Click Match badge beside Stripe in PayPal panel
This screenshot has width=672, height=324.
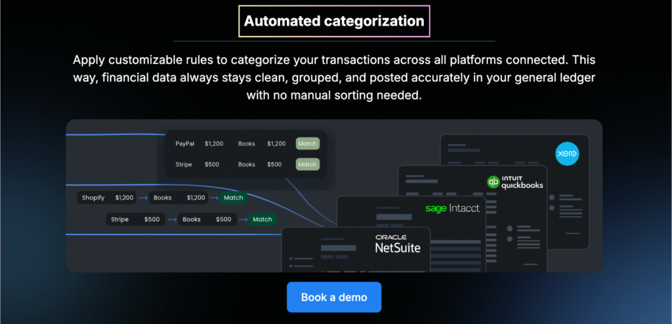click(307, 164)
